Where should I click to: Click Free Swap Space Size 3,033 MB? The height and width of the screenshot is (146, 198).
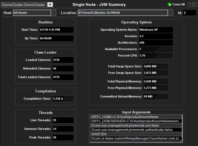click(156, 73)
